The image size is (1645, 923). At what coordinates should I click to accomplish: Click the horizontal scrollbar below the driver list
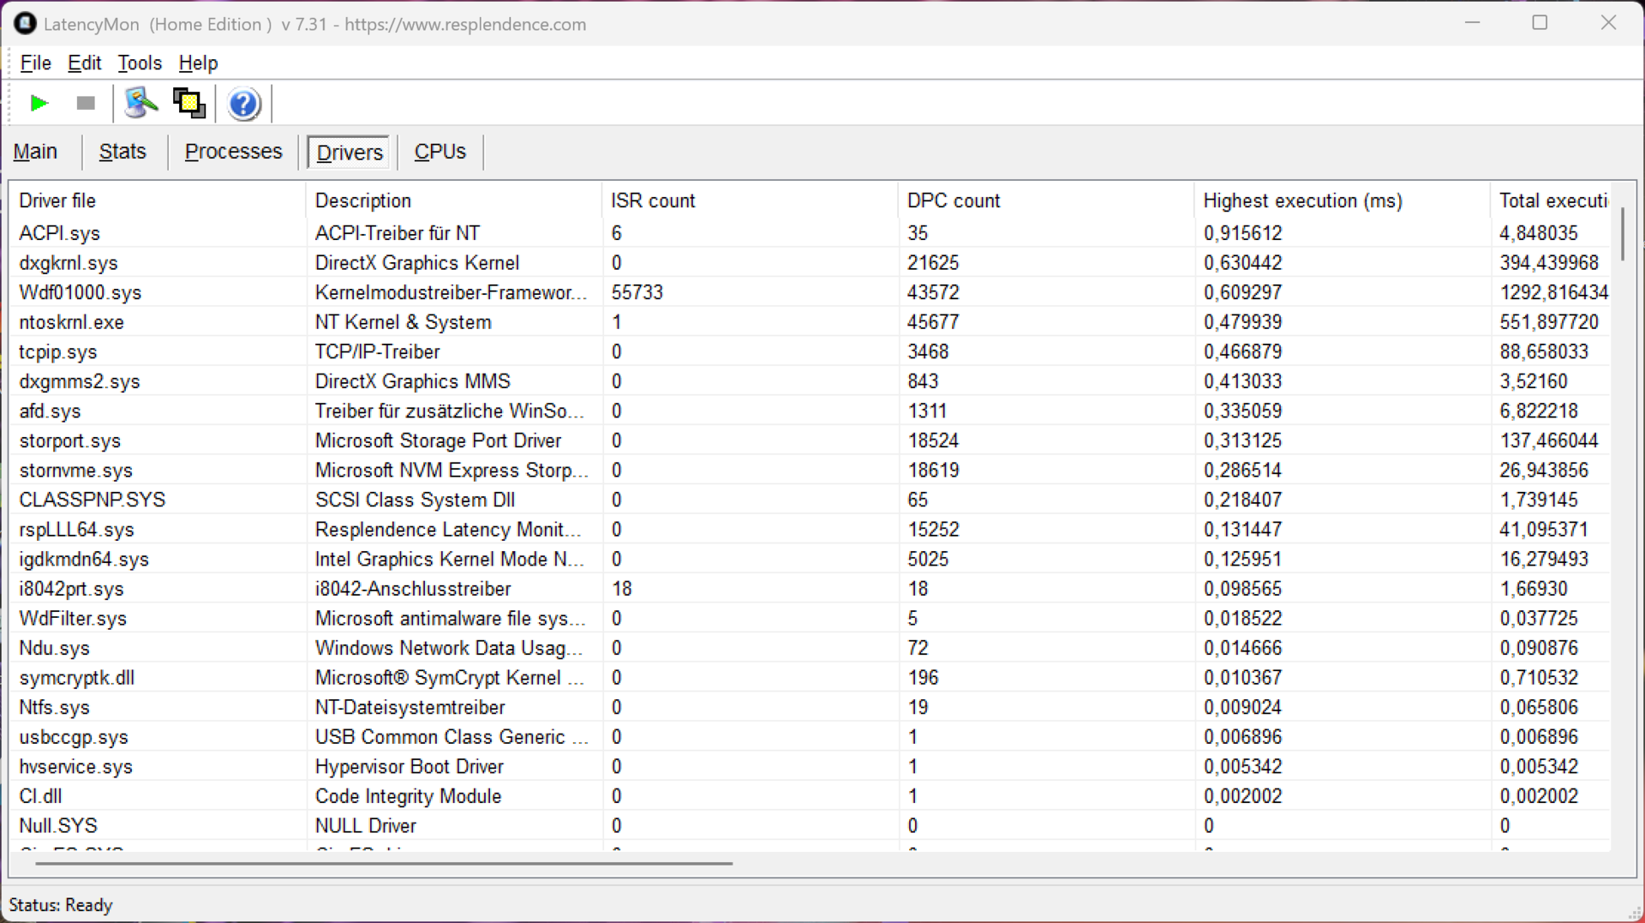point(383,863)
